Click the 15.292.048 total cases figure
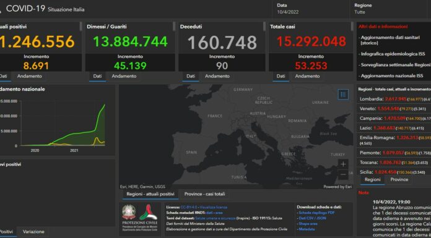Viewport: 431px width, 238px height. [x=311, y=41]
